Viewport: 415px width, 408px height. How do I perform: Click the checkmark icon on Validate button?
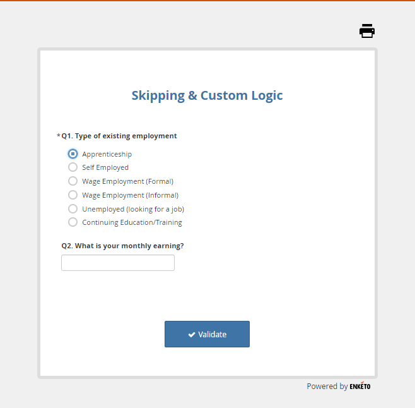(192, 335)
